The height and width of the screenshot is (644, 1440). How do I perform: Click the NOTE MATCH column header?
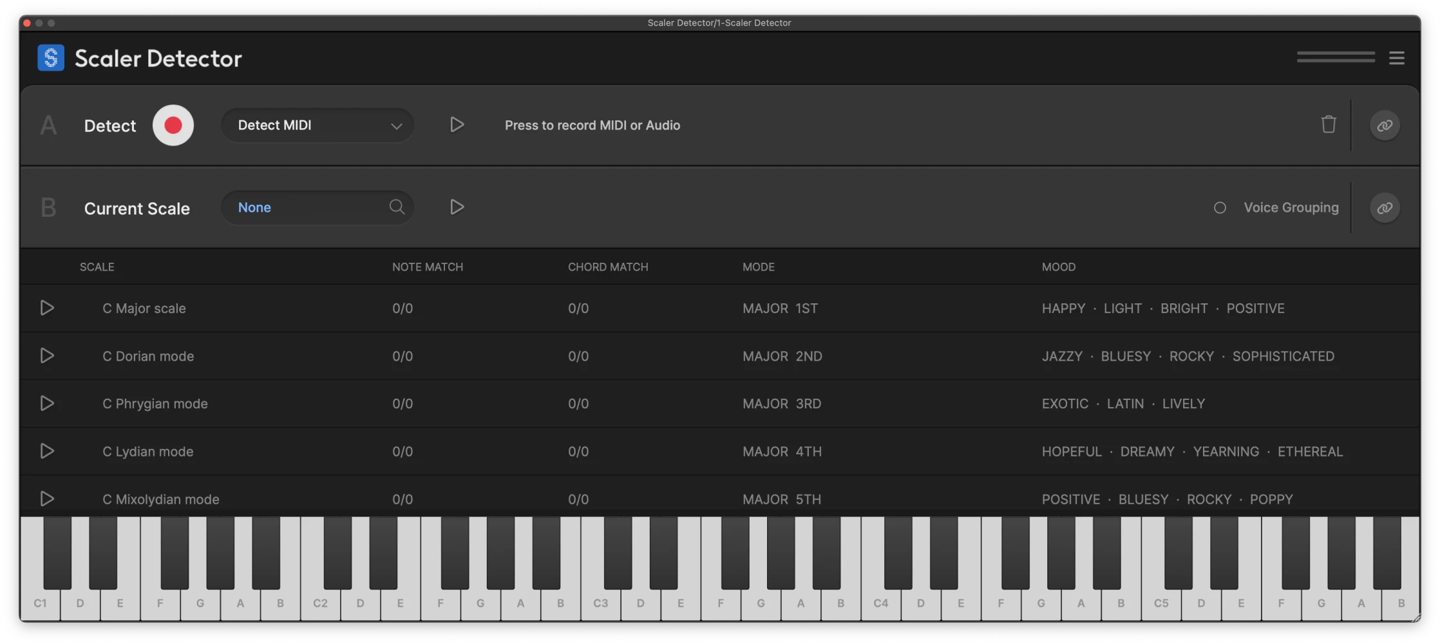427,267
